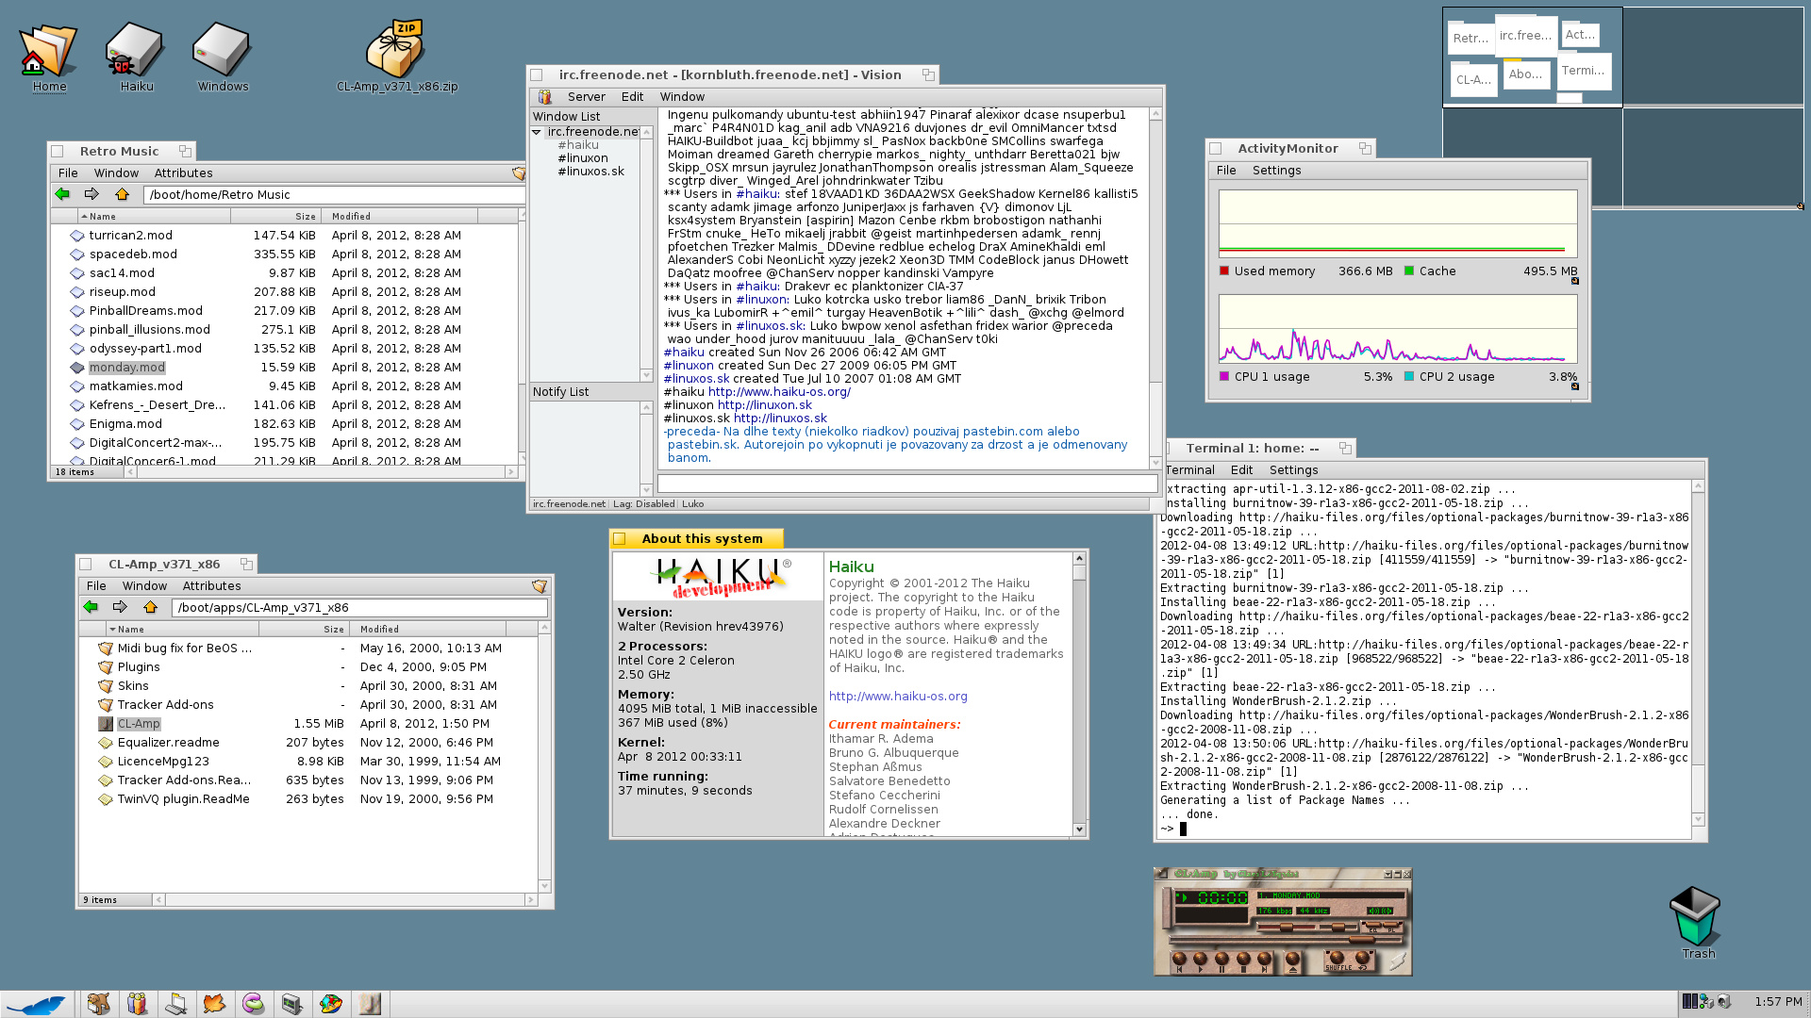Select the Plugins folder in CL-Amp window
The image size is (1811, 1018).
coord(138,667)
